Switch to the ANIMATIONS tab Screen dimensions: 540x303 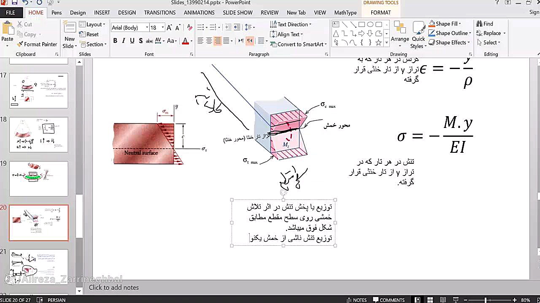[x=199, y=13]
